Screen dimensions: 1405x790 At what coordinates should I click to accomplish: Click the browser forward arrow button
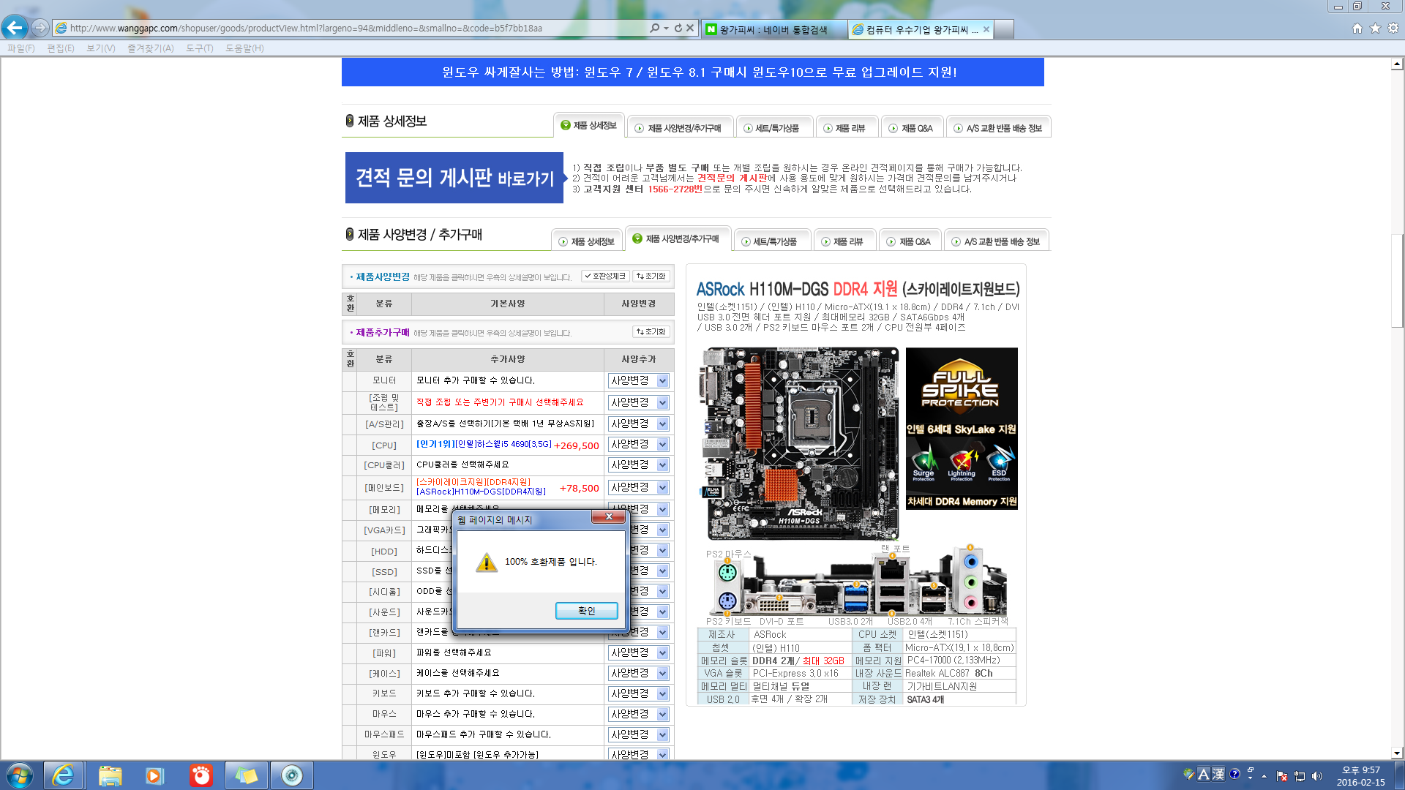pyautogui.click(x=40, y=28)
